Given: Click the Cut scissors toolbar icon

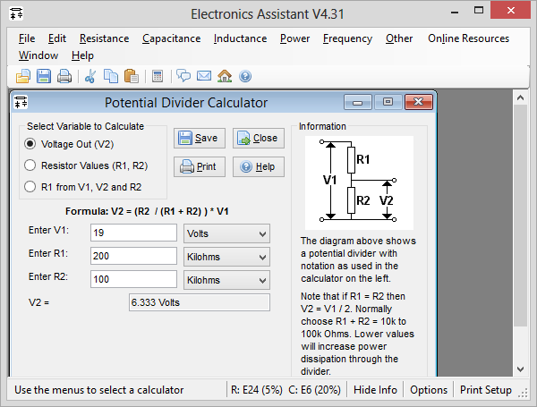Looking at the screenshot, I should [x=89, y=76].
